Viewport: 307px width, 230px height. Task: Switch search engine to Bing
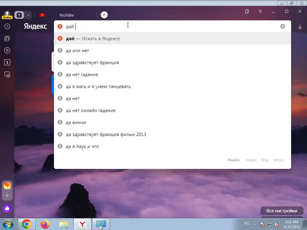265,160
